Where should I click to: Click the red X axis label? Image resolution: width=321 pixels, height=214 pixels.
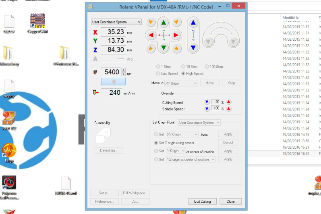coord(95,32)
